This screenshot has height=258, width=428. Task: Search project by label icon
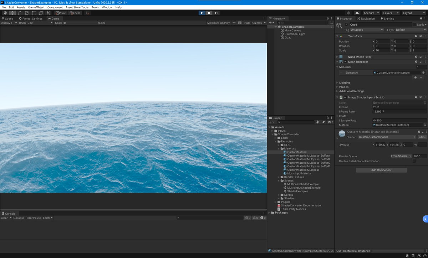(x=323, y=122)
